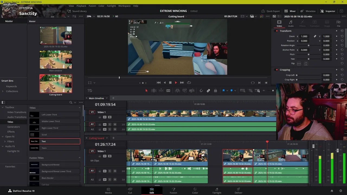Collapse the Titles category
347x195 pixels.
[x=80, y=108]
